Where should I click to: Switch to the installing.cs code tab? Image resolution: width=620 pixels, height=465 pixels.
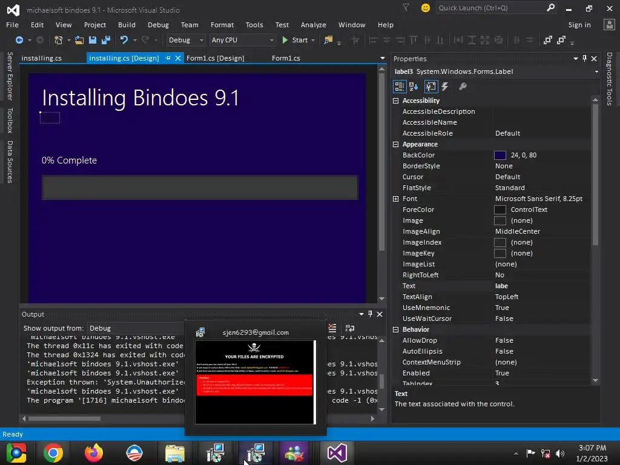pos(42,58)
